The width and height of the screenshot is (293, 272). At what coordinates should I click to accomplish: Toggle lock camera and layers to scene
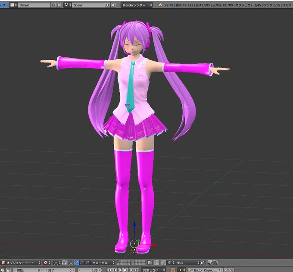pos(150,263)
